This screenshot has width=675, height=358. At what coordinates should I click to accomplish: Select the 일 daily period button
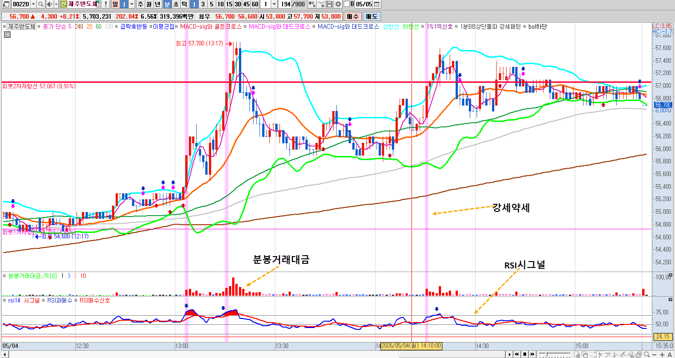click(116, 4)
